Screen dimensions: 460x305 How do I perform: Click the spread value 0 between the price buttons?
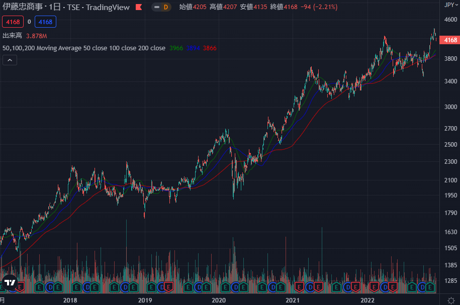coord(29,22)
